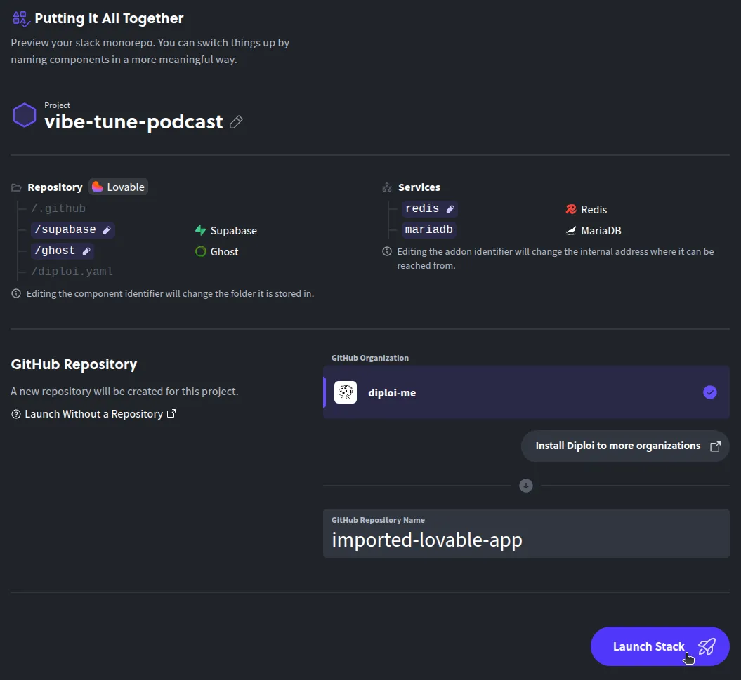Select the /diploi.yaml tree item
741x680 pixels.
pos(72,272)
